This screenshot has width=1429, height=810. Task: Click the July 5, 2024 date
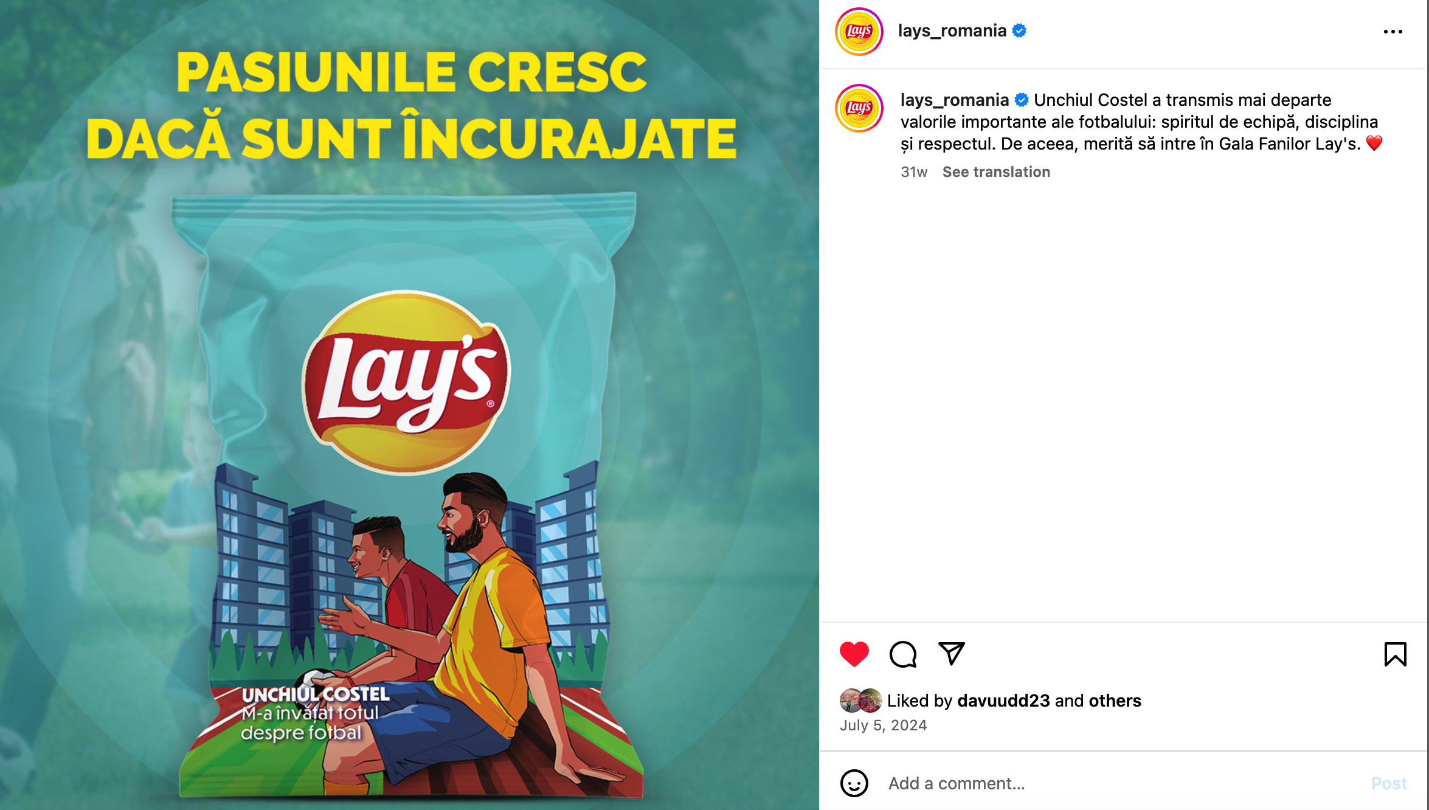point(883,725)
